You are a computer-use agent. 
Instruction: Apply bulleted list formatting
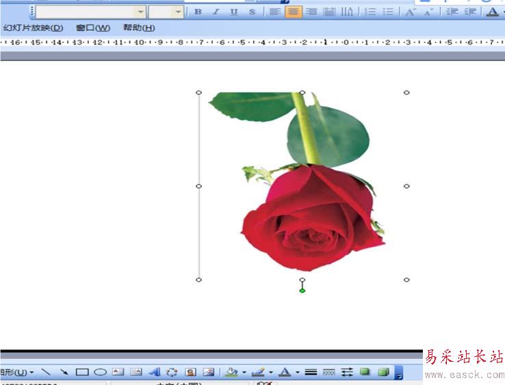(388, 12)
